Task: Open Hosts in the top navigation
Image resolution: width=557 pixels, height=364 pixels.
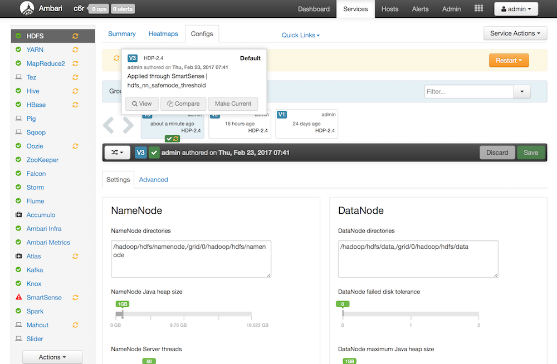Action: pyautogui.click(x=390, y=9)
